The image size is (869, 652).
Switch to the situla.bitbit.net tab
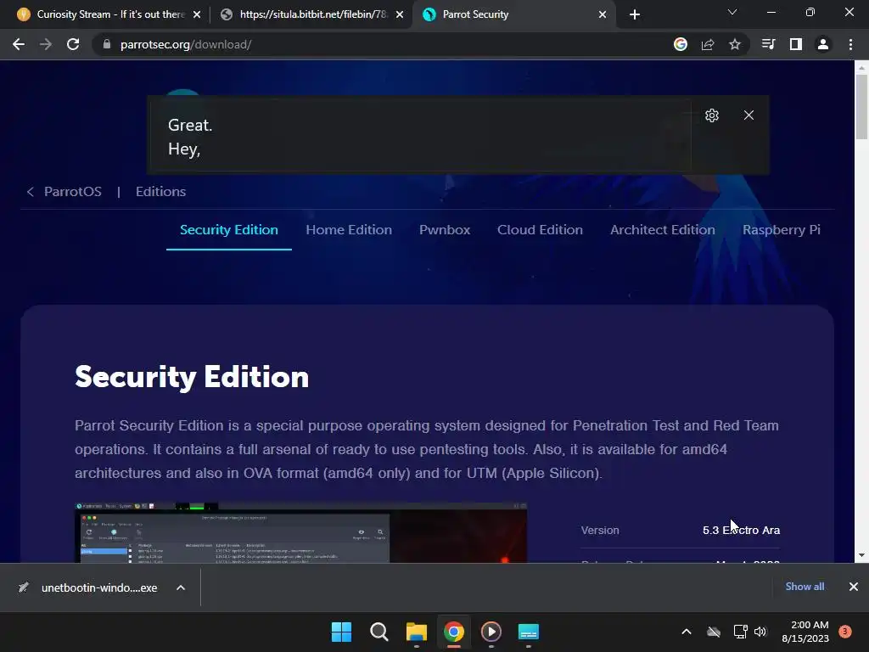(311, 14)
